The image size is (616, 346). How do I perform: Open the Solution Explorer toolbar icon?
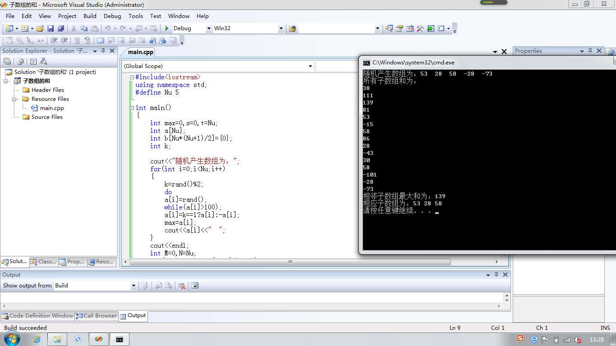click(389, 28)
